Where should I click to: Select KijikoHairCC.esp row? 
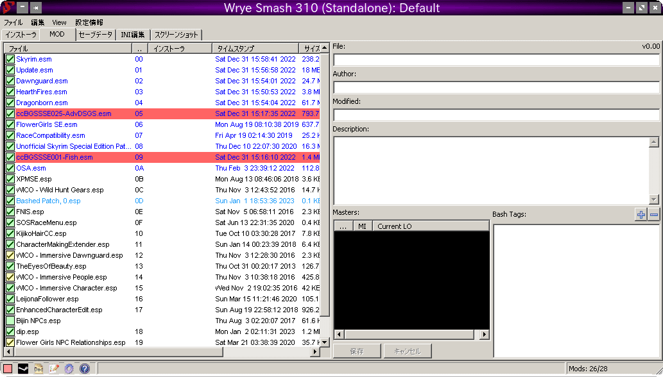[x=162, y=233]
